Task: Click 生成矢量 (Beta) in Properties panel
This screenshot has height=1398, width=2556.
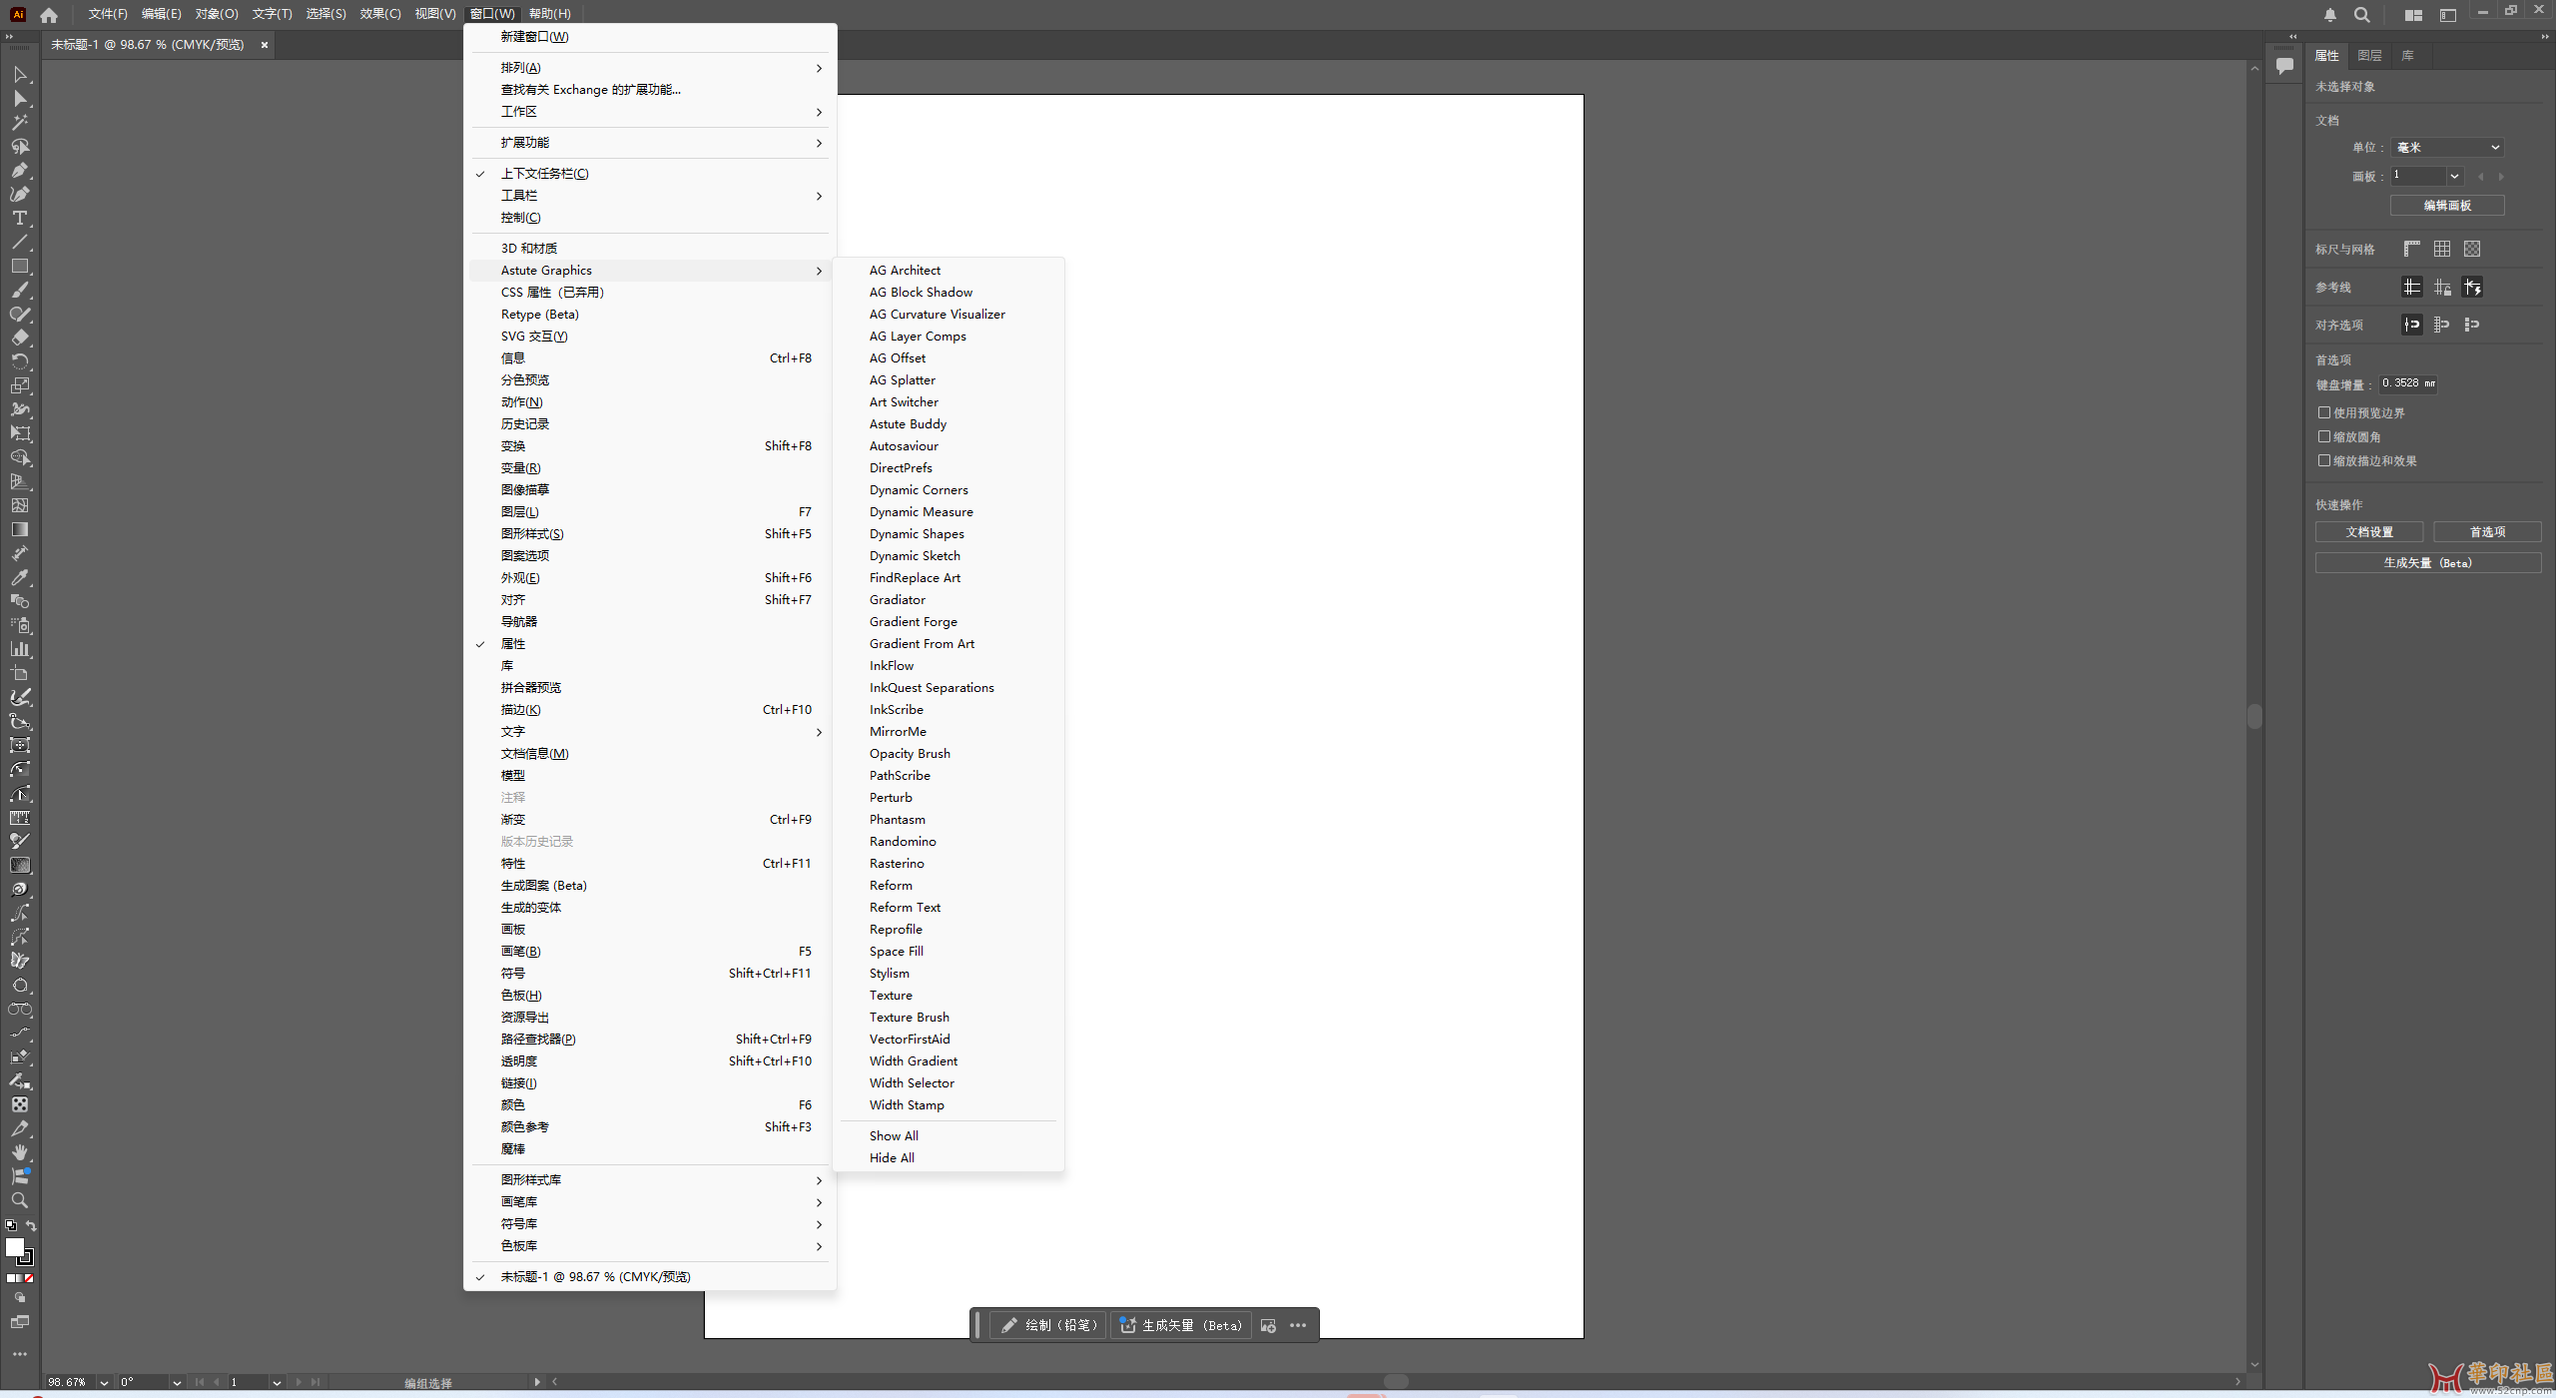Action: point(2428,563)
